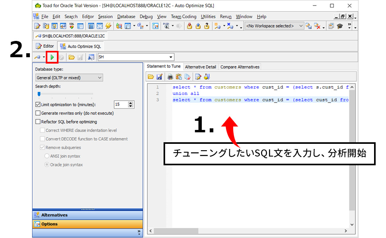Viewport: 386px width, 238px height.
Task: Toggle Remove subqueries checkbox
Action: pyautogui.click(x=42, y=147)
